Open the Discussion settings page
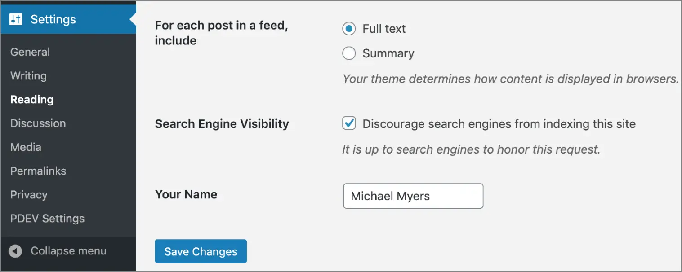 pyautogui.click(x=38, y=123)
